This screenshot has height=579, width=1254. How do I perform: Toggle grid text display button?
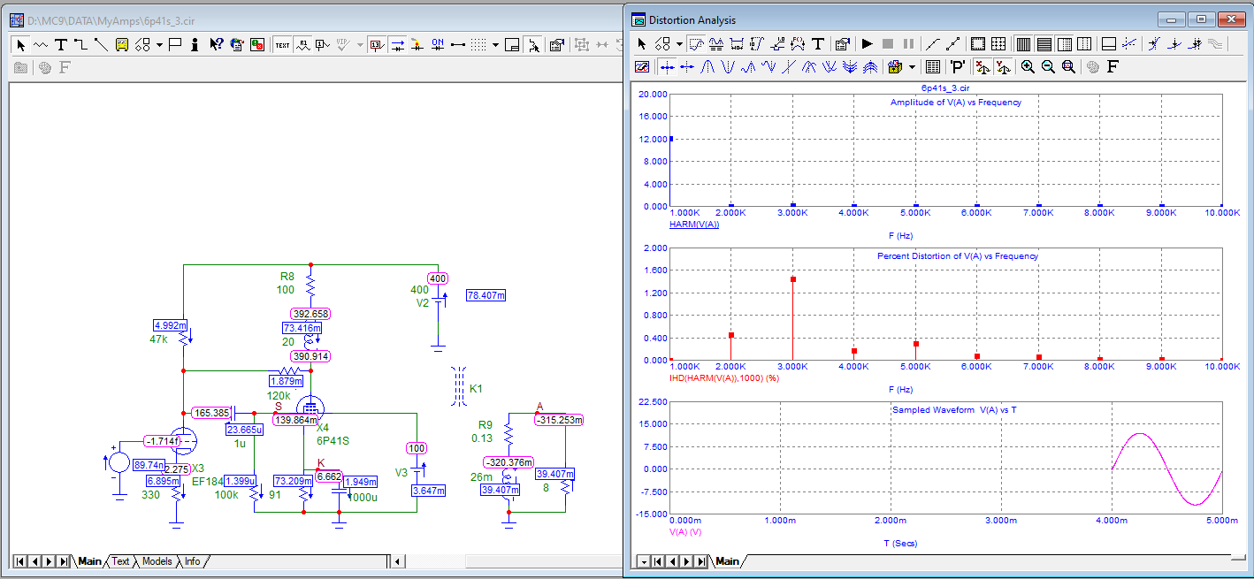click(281, 44)
